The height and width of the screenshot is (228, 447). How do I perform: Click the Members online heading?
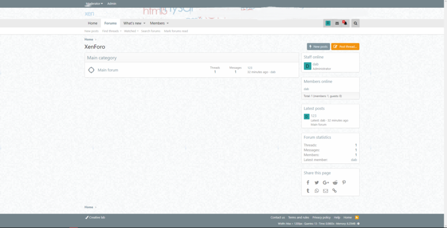click(x=318, y=81)
